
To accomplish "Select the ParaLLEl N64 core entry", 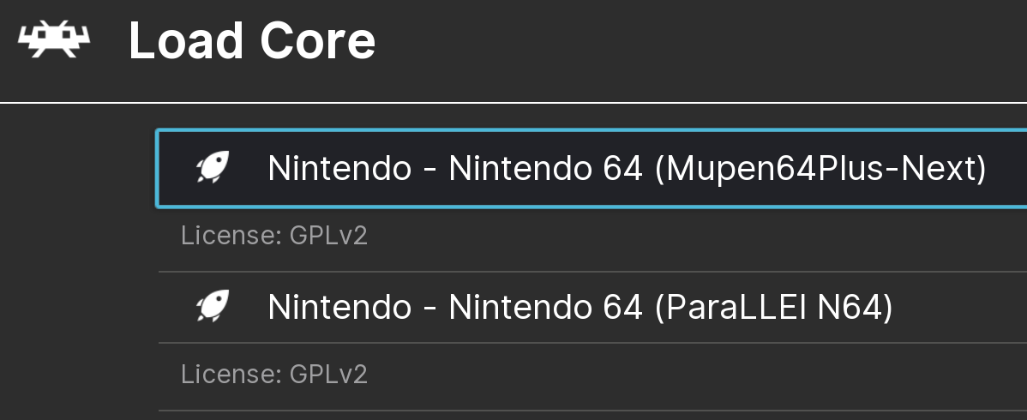I will (x=592, y=307).
